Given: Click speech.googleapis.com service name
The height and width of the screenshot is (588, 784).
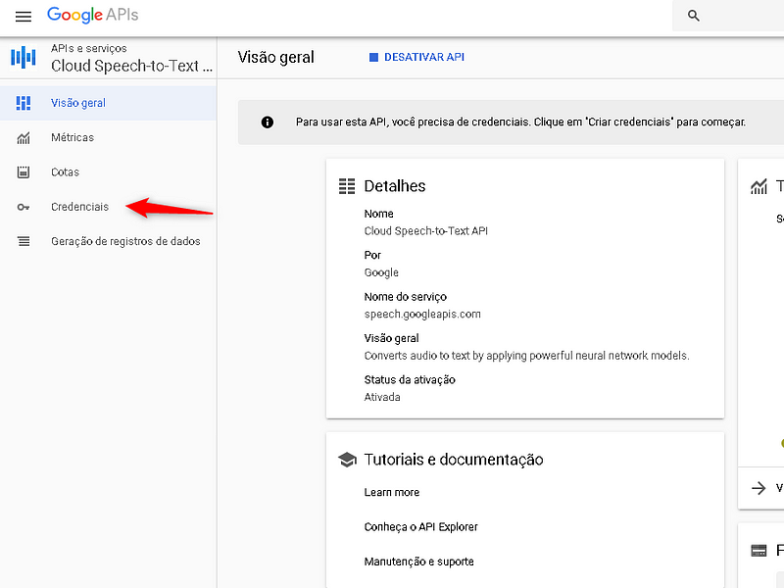Looking at the screenshot, I should coord(422,314).
